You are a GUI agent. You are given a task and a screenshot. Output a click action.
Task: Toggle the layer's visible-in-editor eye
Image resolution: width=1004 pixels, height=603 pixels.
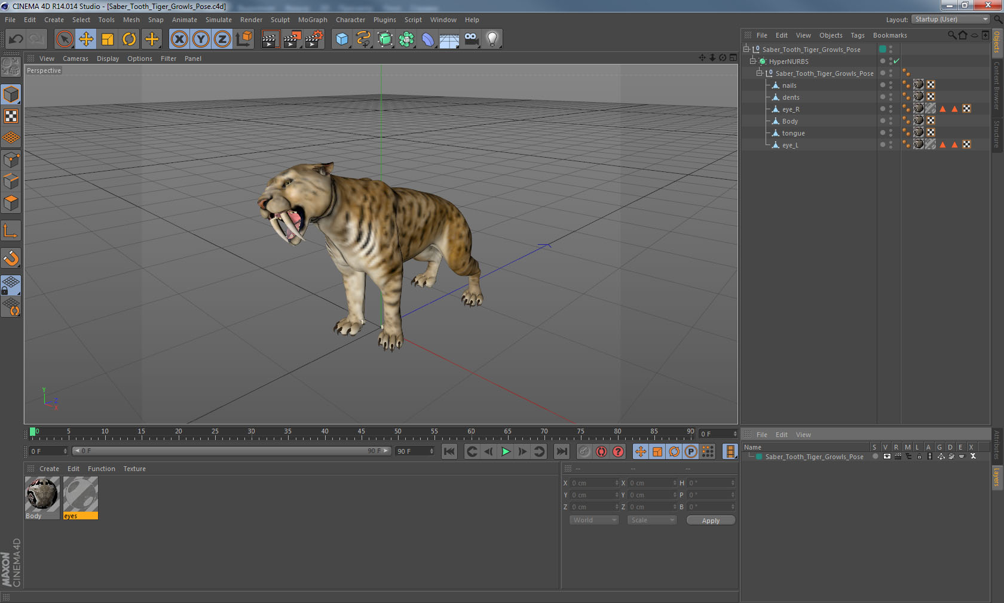point(887,456)
